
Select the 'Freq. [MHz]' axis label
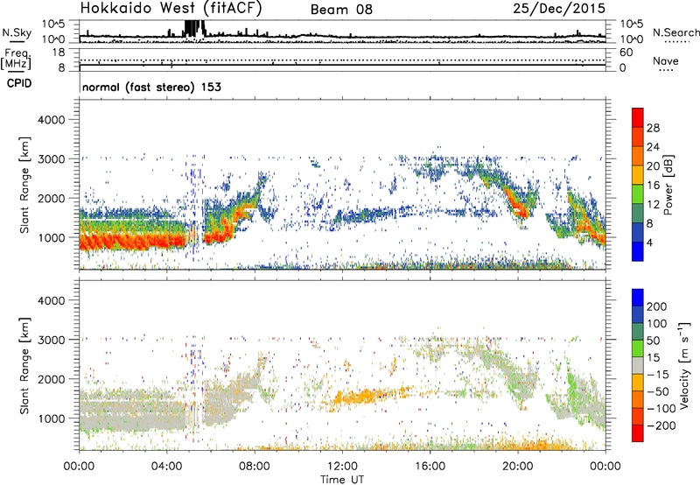tap(16, 59)
